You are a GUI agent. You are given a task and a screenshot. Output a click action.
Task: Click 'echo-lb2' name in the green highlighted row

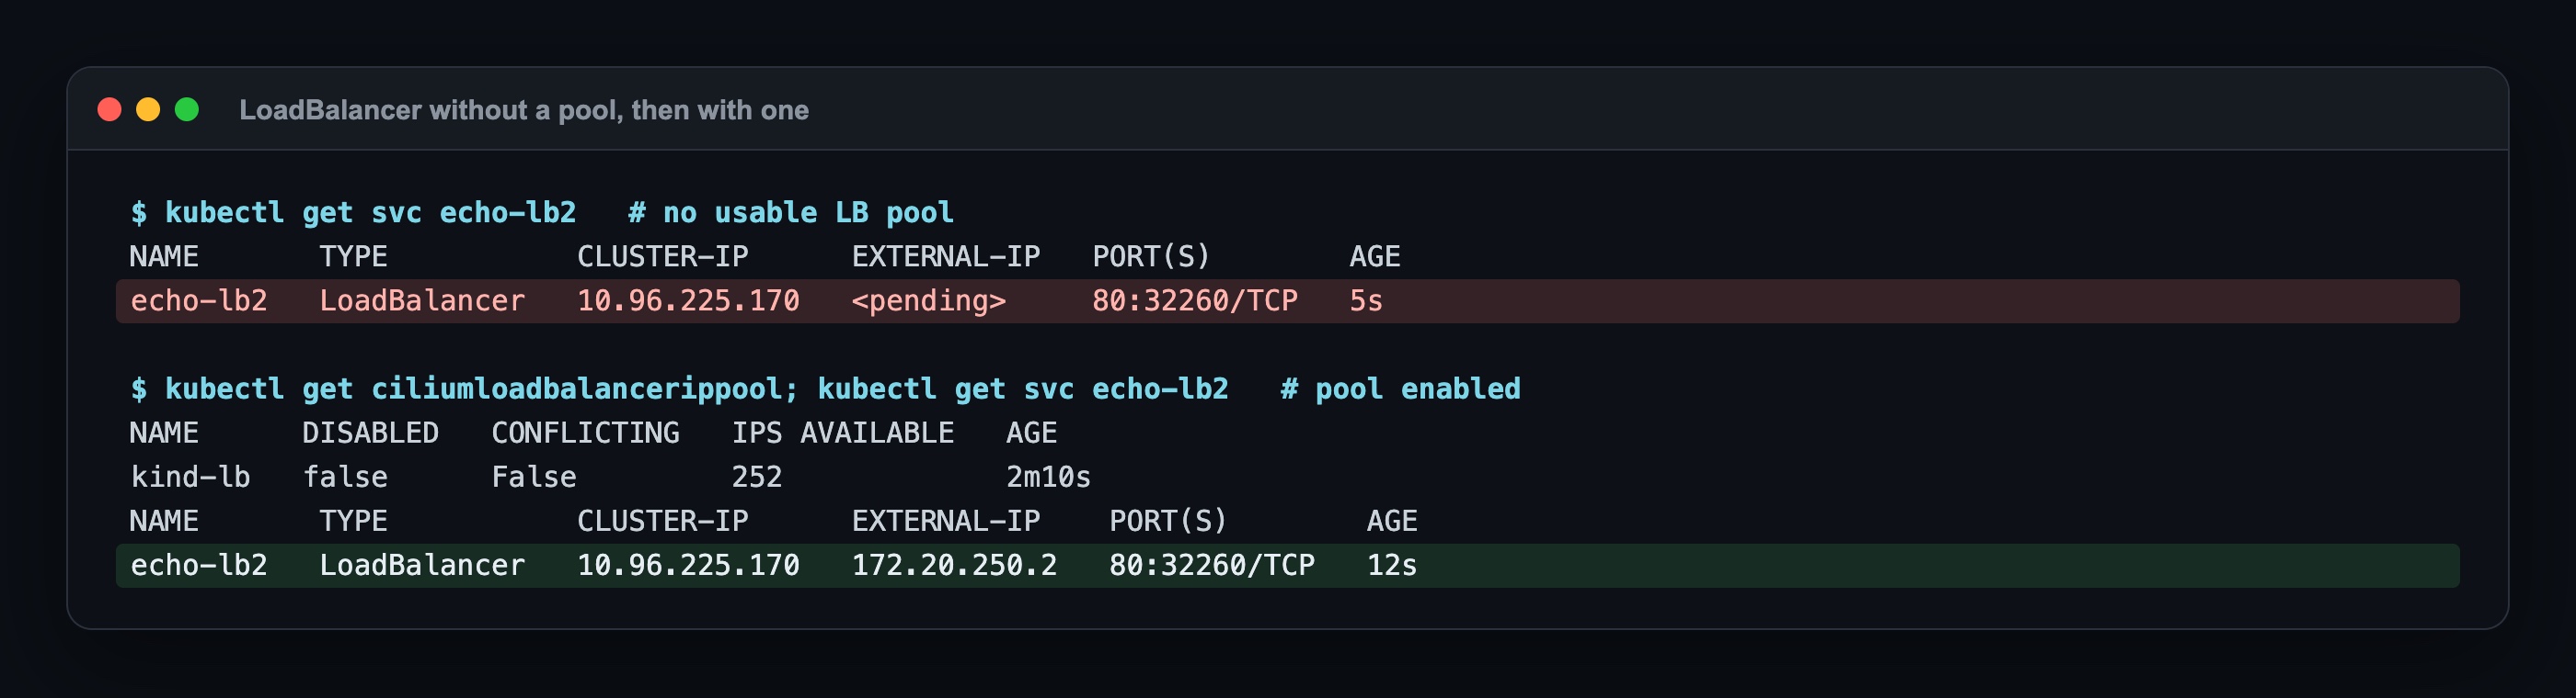(x=199, y=565)
